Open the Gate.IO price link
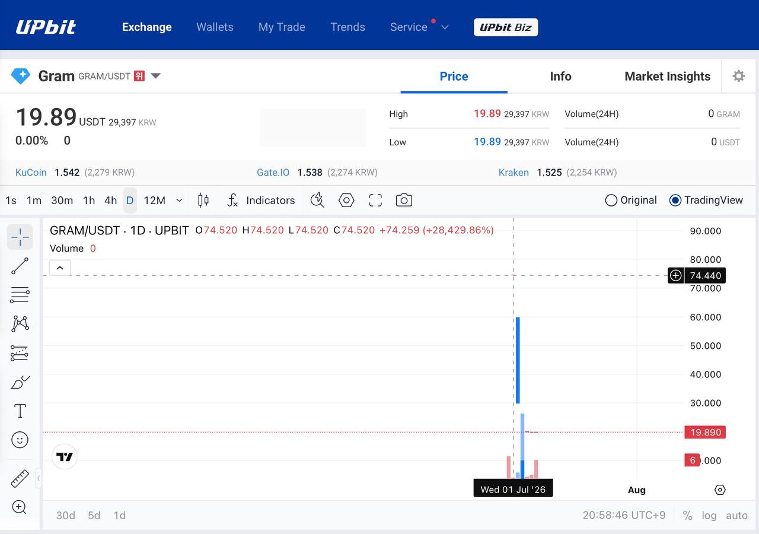 tap(273, 172)
